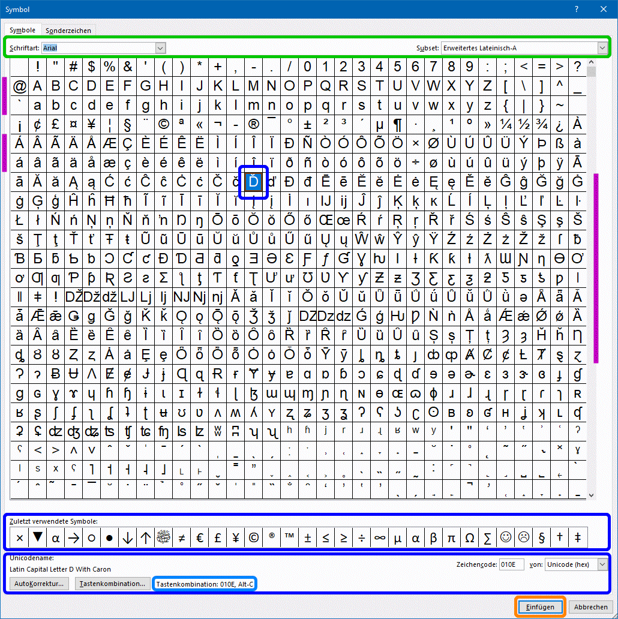Screen dimensions: 618x619
Task: Click the Tastenkombination... button
Action: tap(112, 583)
